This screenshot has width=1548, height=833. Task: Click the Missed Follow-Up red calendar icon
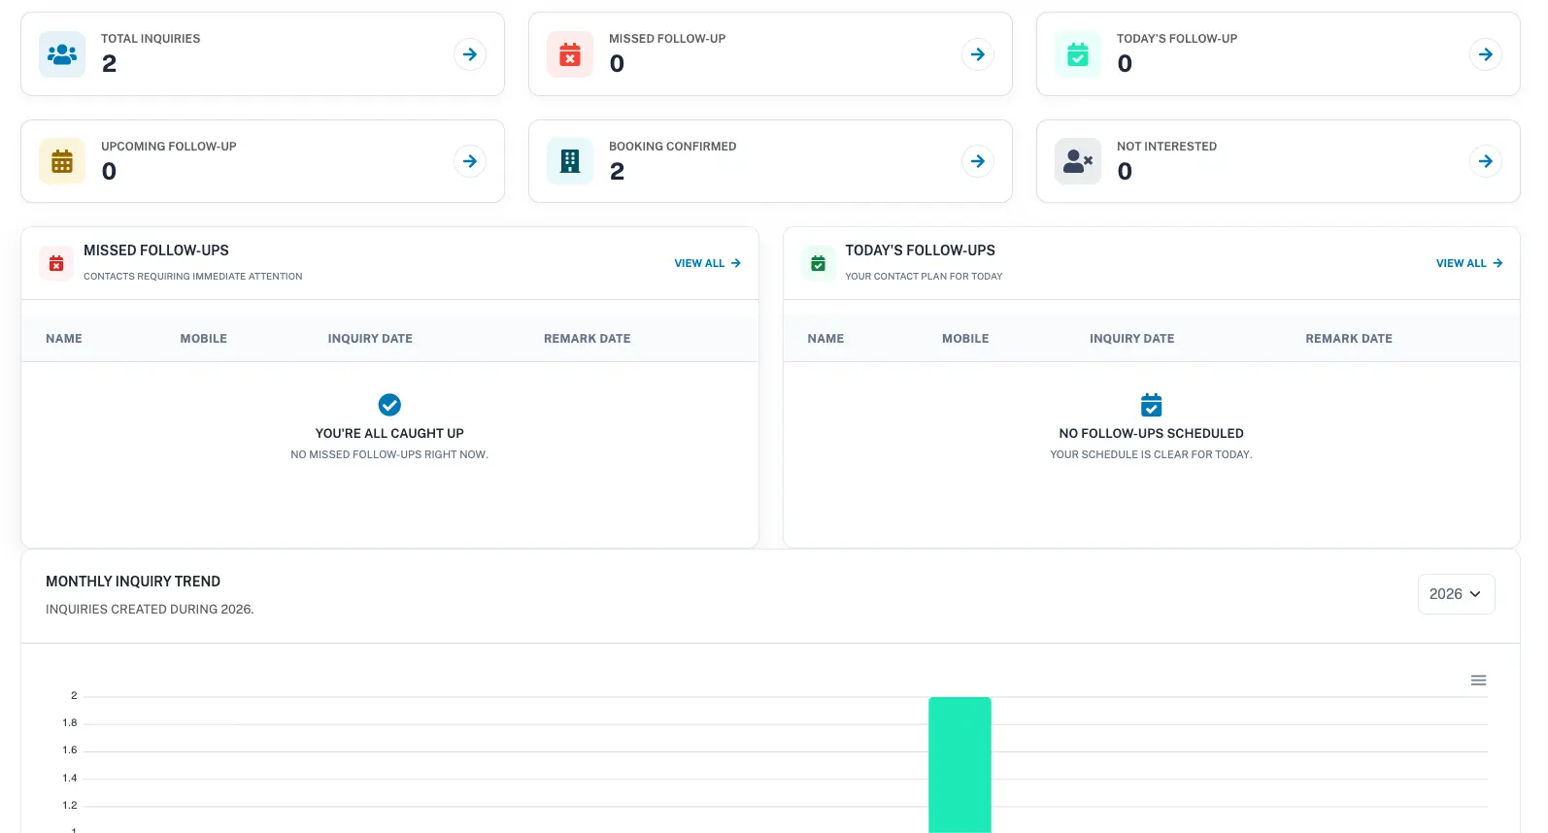pyautogui.click(x=570, y=54)
